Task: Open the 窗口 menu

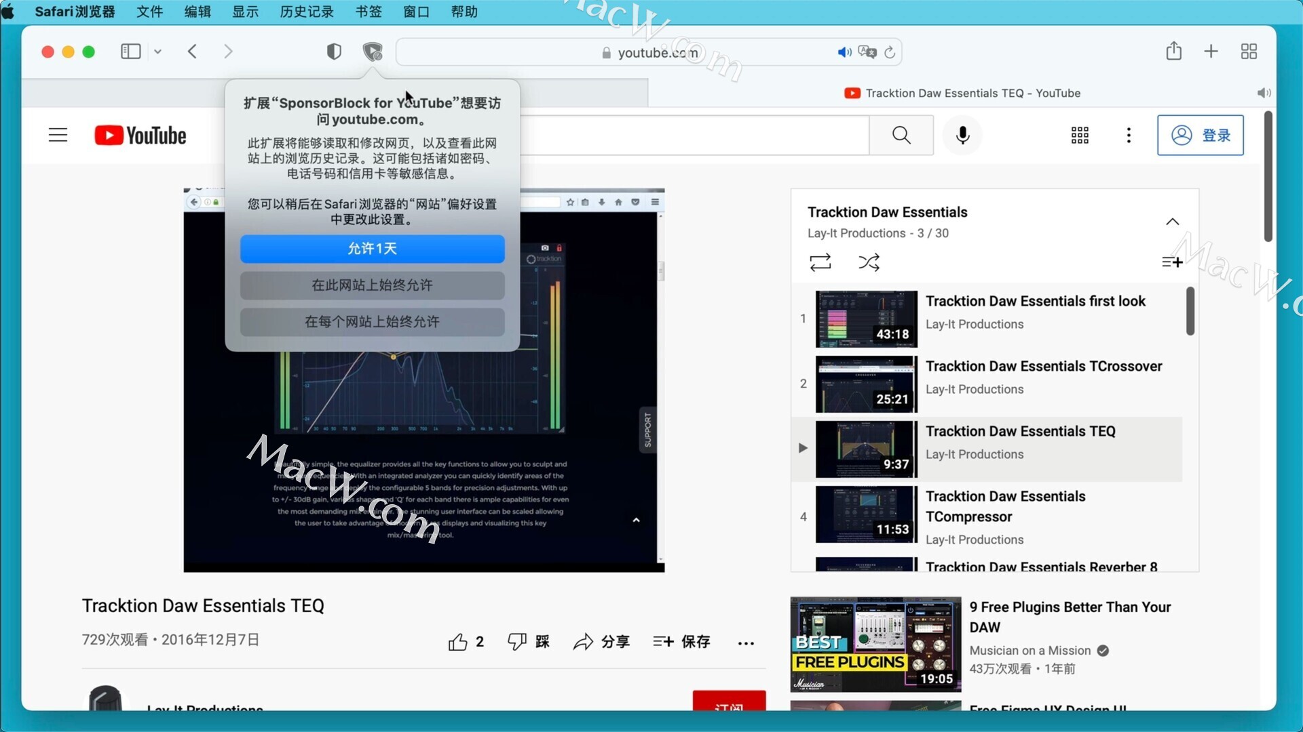Action: 416,12
